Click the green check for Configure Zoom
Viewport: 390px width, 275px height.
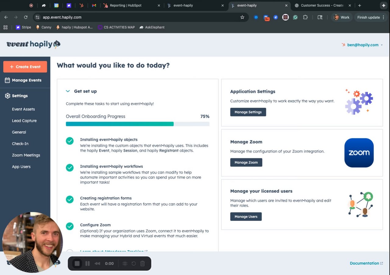tap(70, 226)
